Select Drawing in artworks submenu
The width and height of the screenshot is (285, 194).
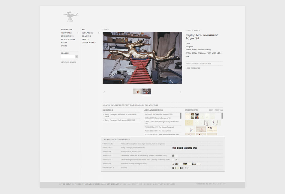pos(86,36)
